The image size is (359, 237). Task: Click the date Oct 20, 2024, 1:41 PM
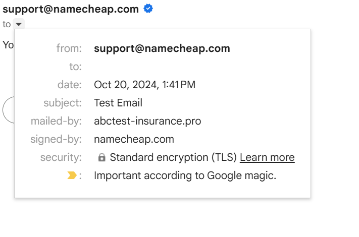click(144, 85)
